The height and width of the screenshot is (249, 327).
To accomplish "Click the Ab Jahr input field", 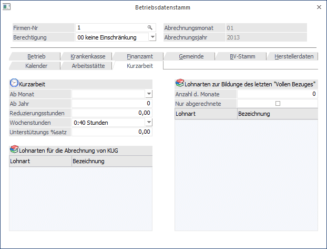I will tap(111, 103).
